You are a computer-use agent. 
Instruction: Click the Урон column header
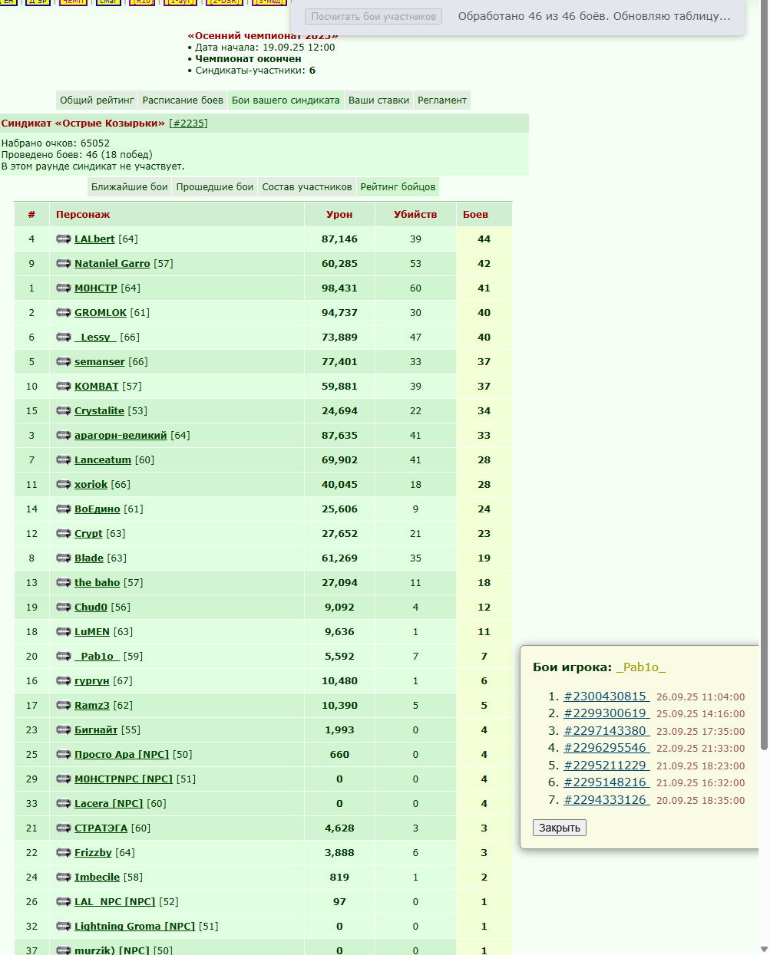coord(339,215)
